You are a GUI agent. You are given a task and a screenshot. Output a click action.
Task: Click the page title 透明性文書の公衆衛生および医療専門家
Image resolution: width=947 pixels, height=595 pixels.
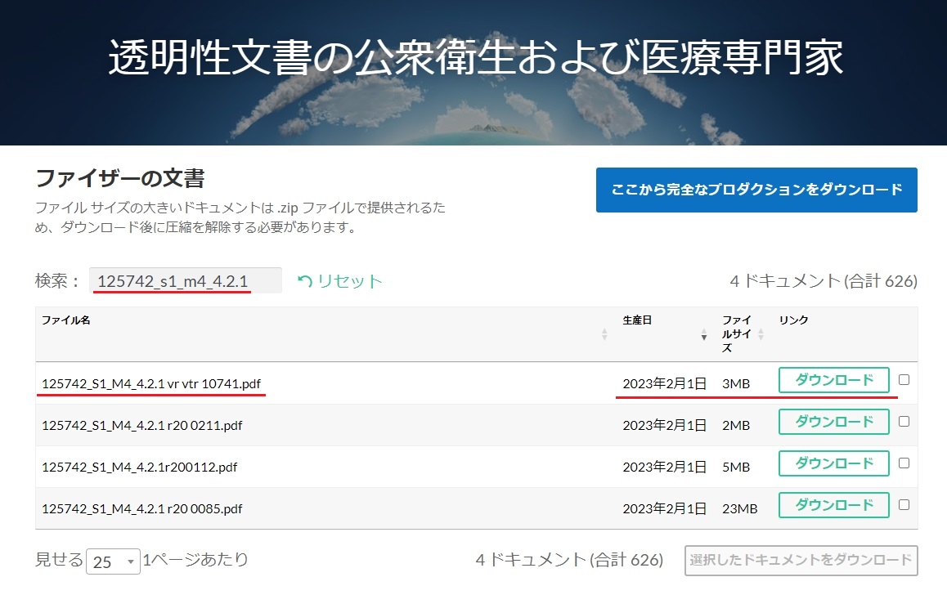tap(475, 58)
